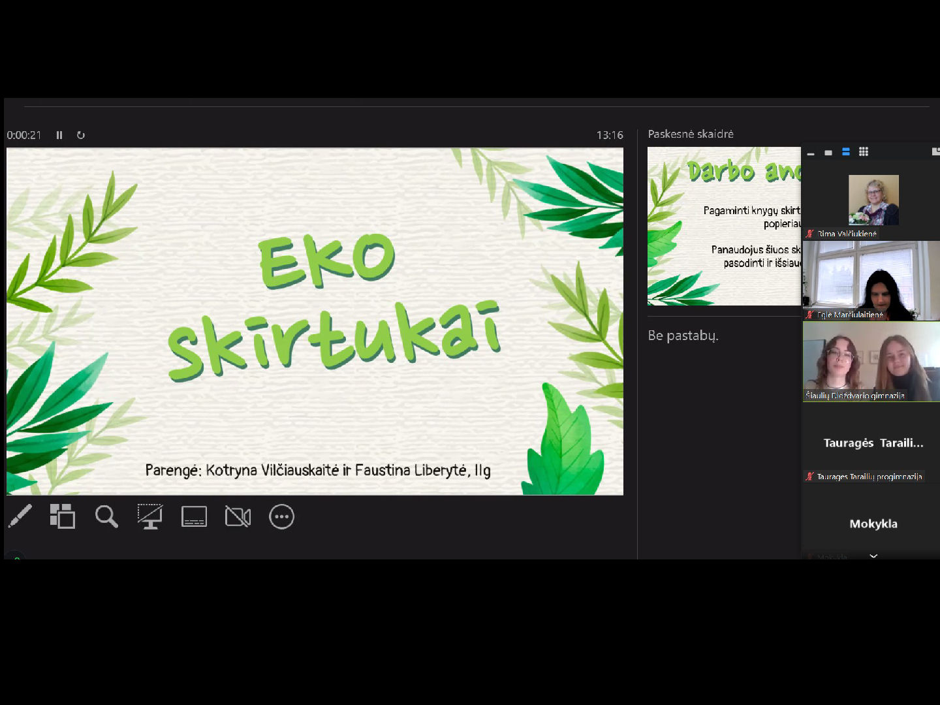The height and width of the screenshot is (705, 940).
Task: Restart the presentation timer
Action: [x=81, y=135]
